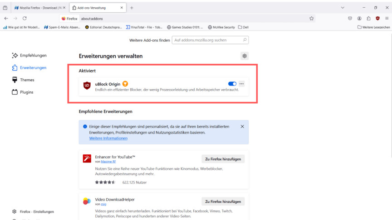Click the uBlock Origin shield logo
Image resolution: width=392 pixels, height=220 pixels.
[87, 86]
